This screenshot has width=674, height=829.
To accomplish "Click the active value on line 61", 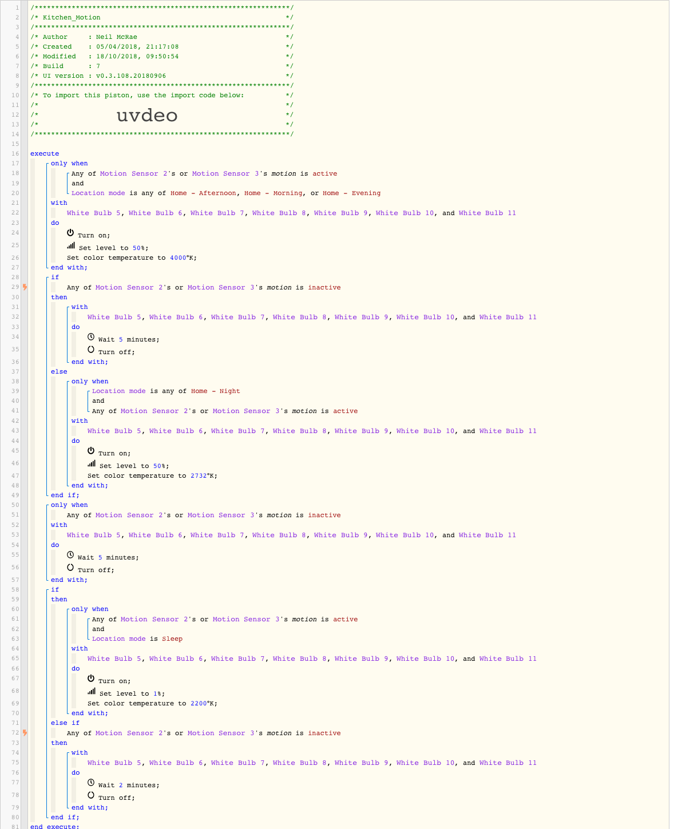I will 346,620.
